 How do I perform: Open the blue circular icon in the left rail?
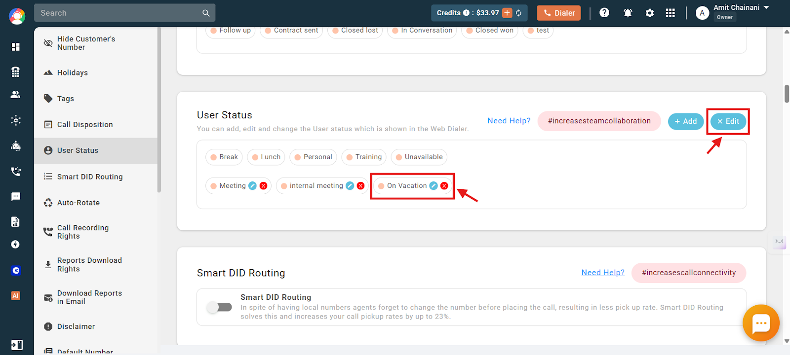(16, 270)
